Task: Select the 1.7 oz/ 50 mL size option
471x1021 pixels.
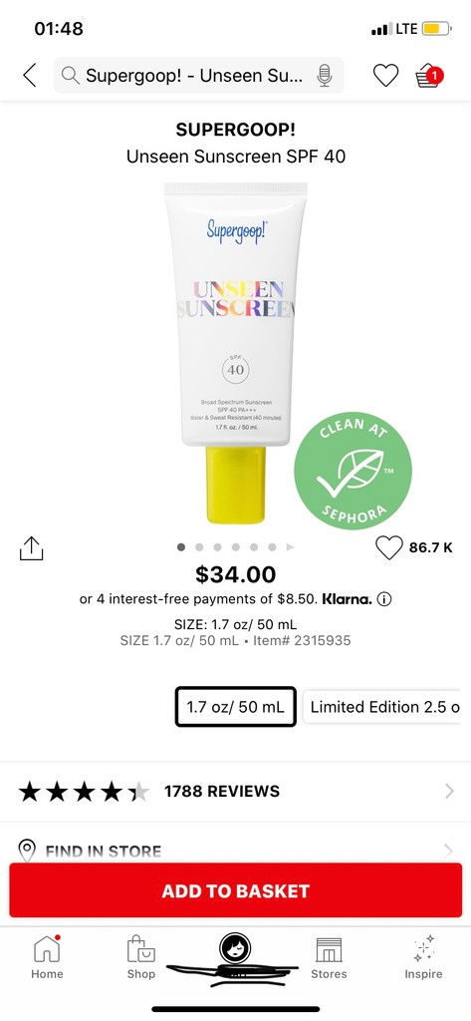Action: (x=235, y=707)
